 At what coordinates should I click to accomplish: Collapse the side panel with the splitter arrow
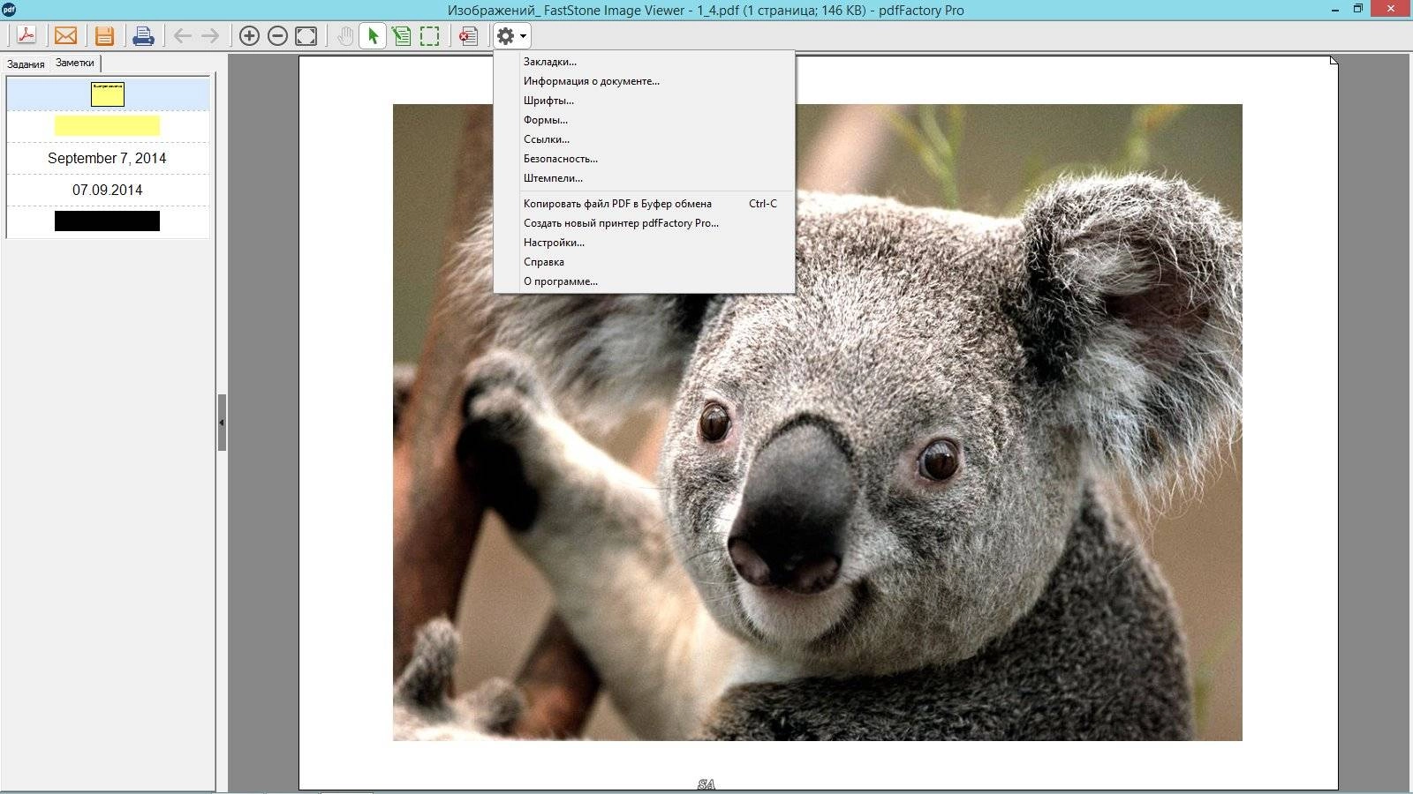(222, 423)
